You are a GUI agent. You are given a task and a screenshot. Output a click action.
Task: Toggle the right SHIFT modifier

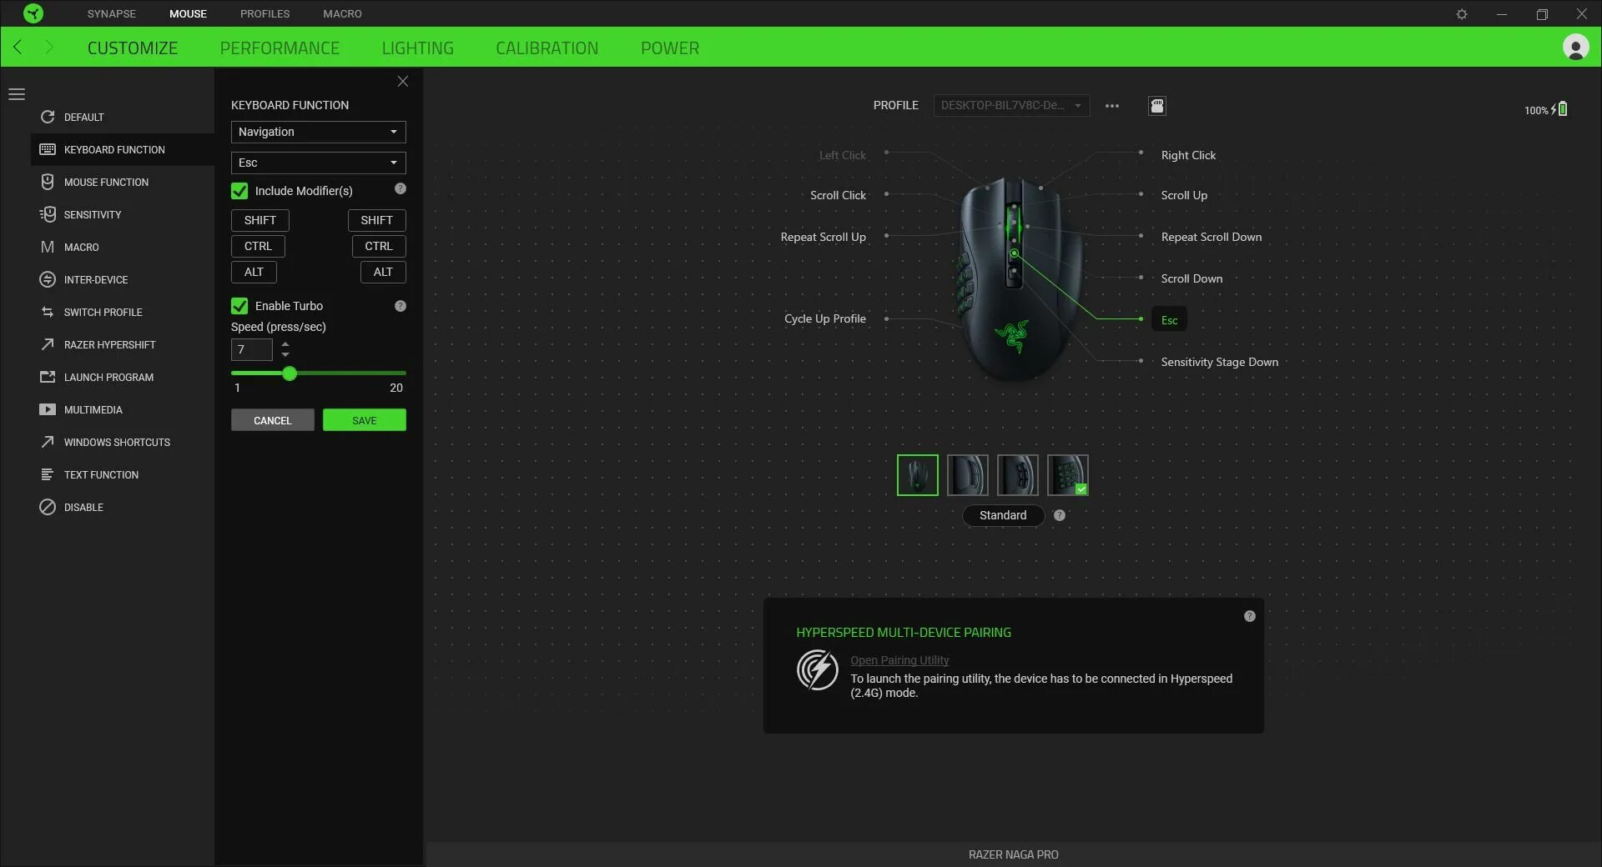click(x=377, y=220)
